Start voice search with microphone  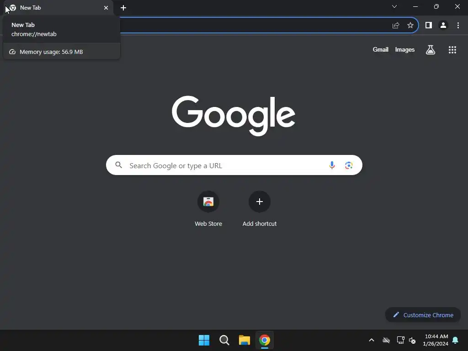coord(332,165)
